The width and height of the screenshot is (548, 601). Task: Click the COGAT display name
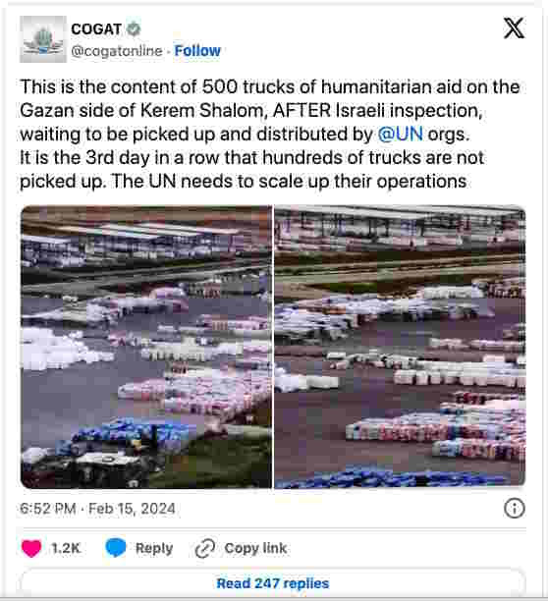[x=96, y=29]
